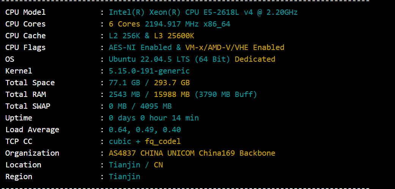Select the 6 Cores value text
Viewport: 395px width, 189px height.
coord(124,24)
